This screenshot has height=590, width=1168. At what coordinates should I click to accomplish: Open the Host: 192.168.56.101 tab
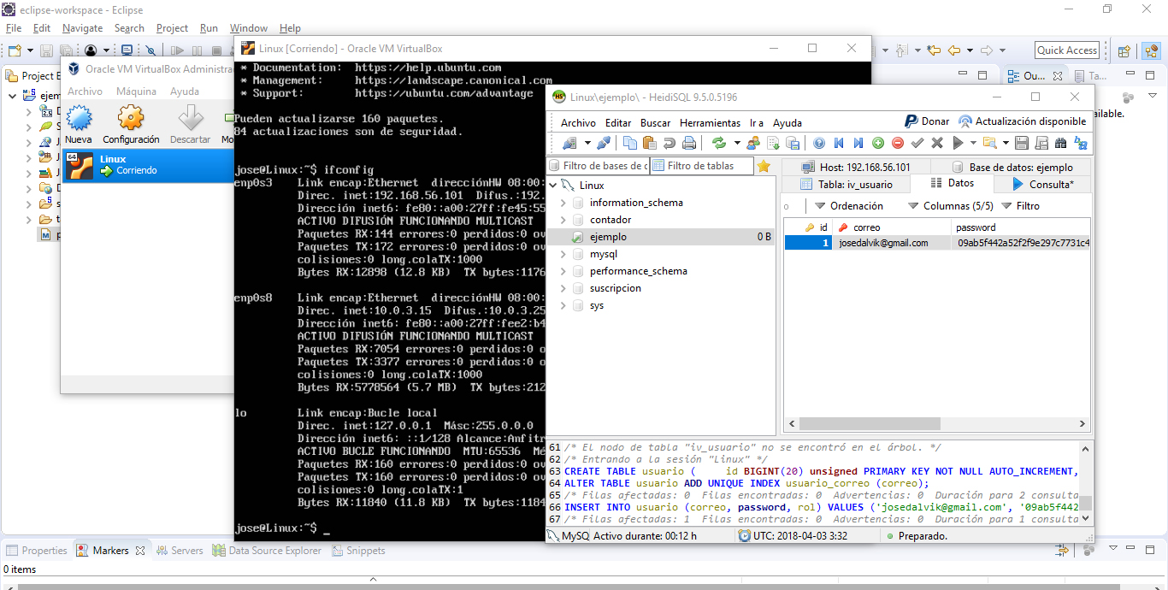point(856,167)
